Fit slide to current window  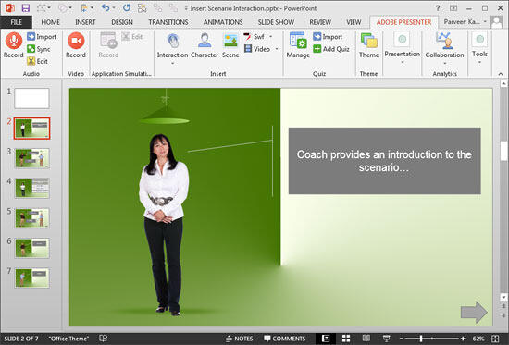(495, 339)
